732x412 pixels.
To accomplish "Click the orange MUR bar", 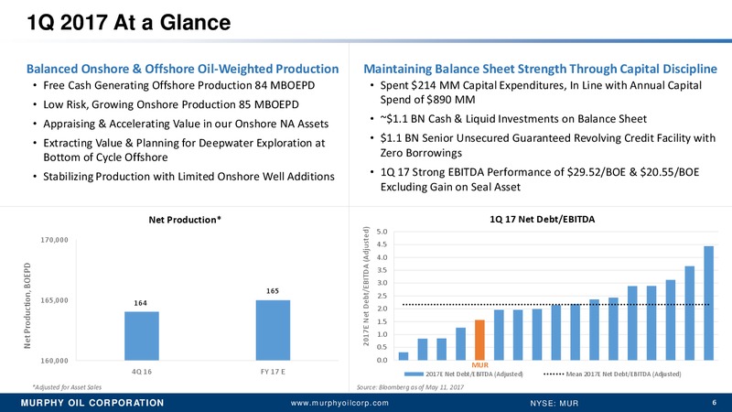I will (x=479, y=340).
